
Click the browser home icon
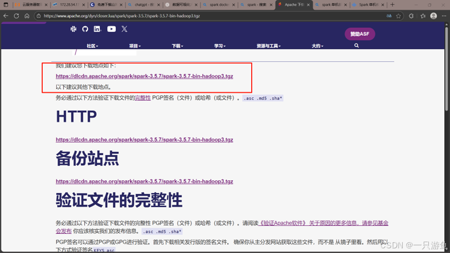tap(27, 16)
